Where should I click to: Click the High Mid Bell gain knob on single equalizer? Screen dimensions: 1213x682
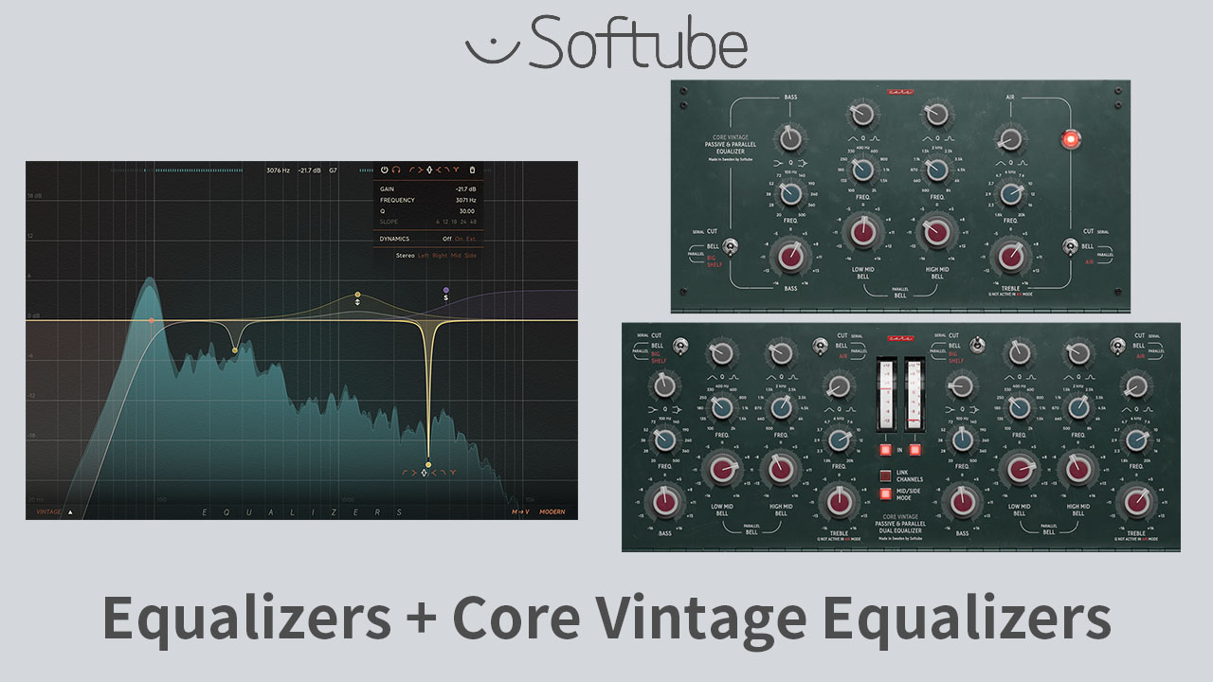point(936,232)
